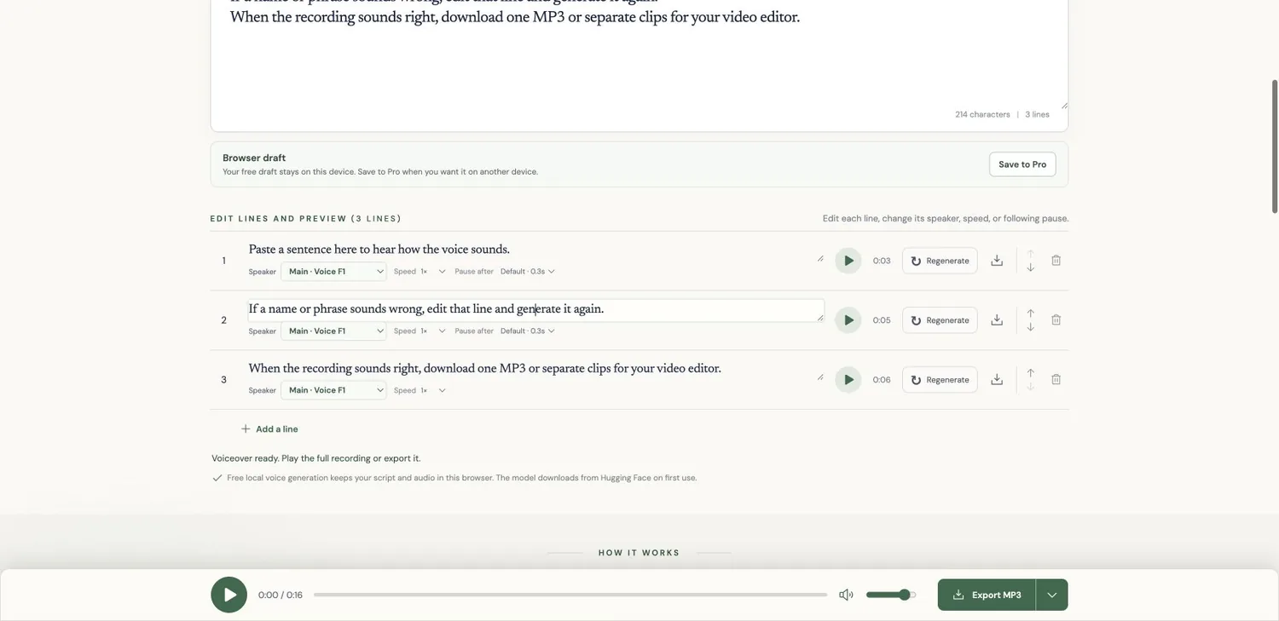Mute the volume with the speaker icon
This screenshot has height=621, width=1279.
pos(846,595)
